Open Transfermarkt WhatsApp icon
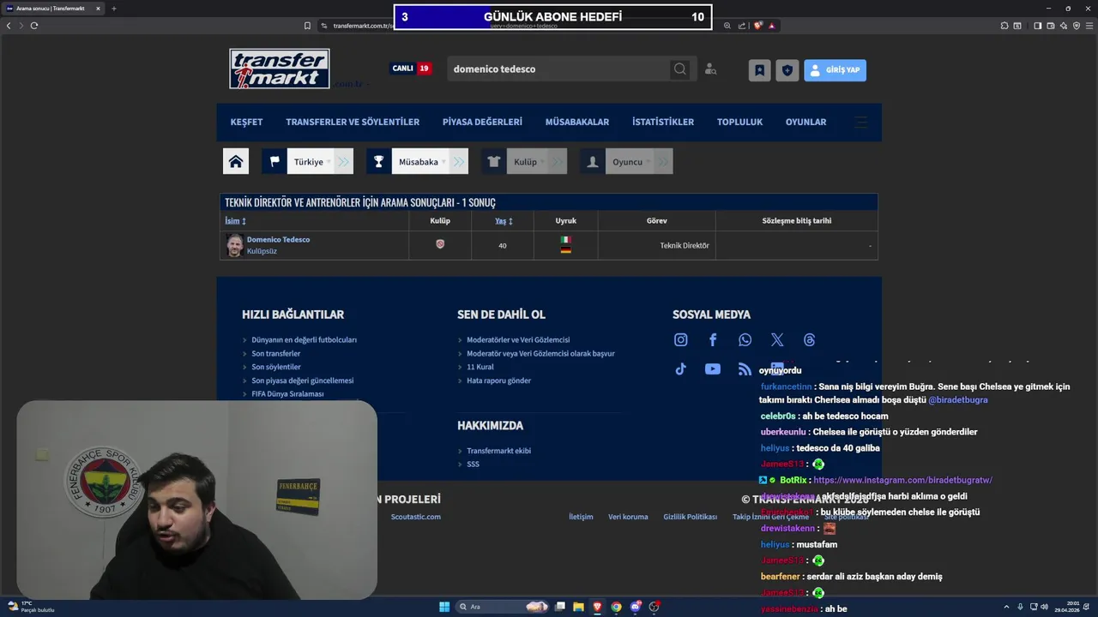The height and width of the screenshot is (617, 1098). [x=745, y=340]
